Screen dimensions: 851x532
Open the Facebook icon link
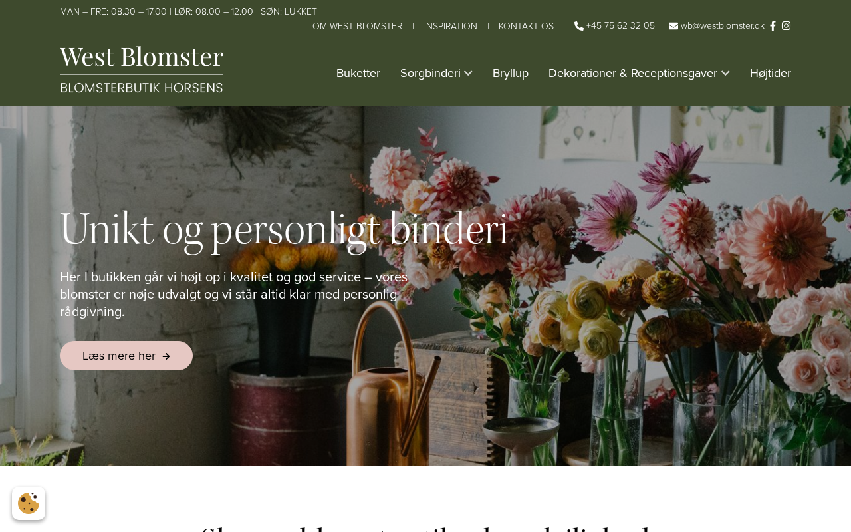click(773, 26)
